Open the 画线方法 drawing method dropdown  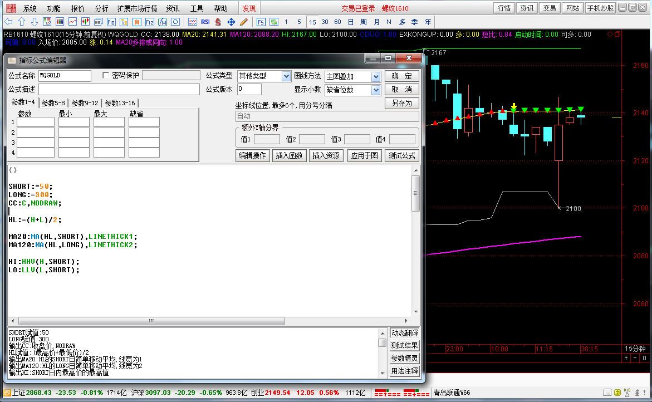point(375,76)
